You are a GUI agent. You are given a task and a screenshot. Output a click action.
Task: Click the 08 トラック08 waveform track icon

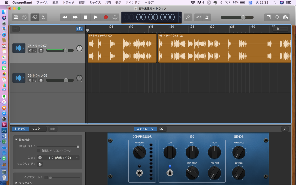point(19,78)
